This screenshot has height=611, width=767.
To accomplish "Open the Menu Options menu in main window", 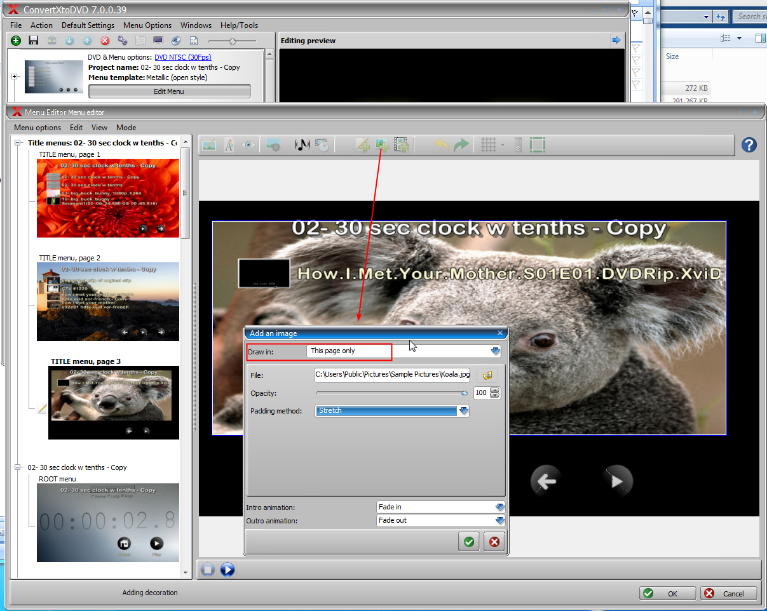I will [x=147, y=25].
